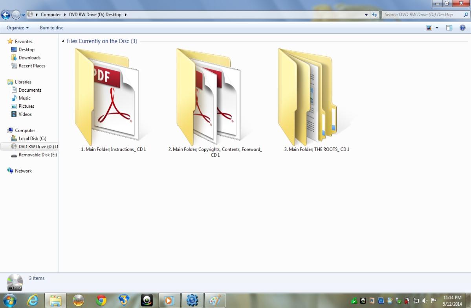The image size is (471, 308).
Task: Click the Change your view icon
Action: click(x=429, y=28)
